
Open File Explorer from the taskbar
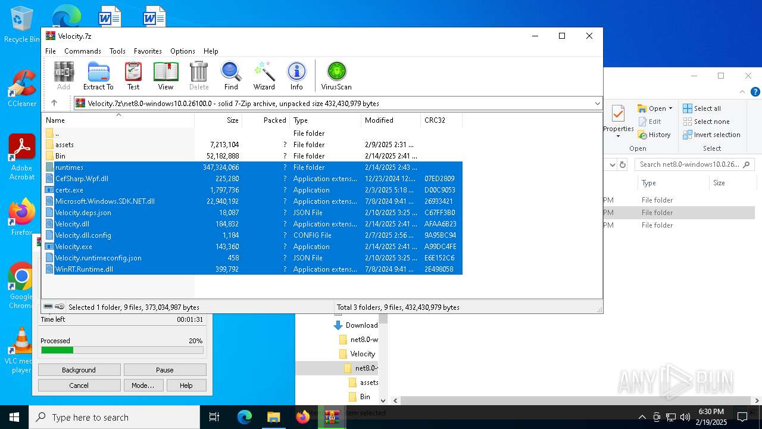[273, 417]
